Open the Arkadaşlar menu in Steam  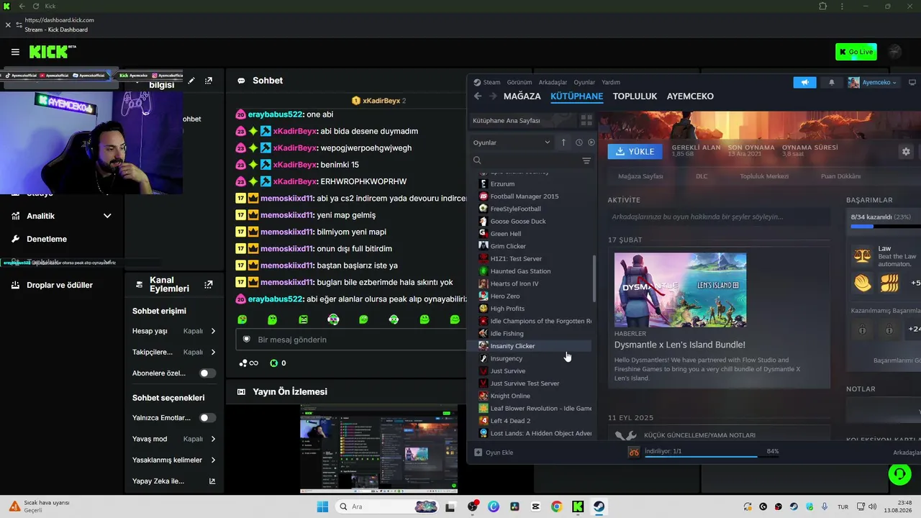[x=553, y=82]
